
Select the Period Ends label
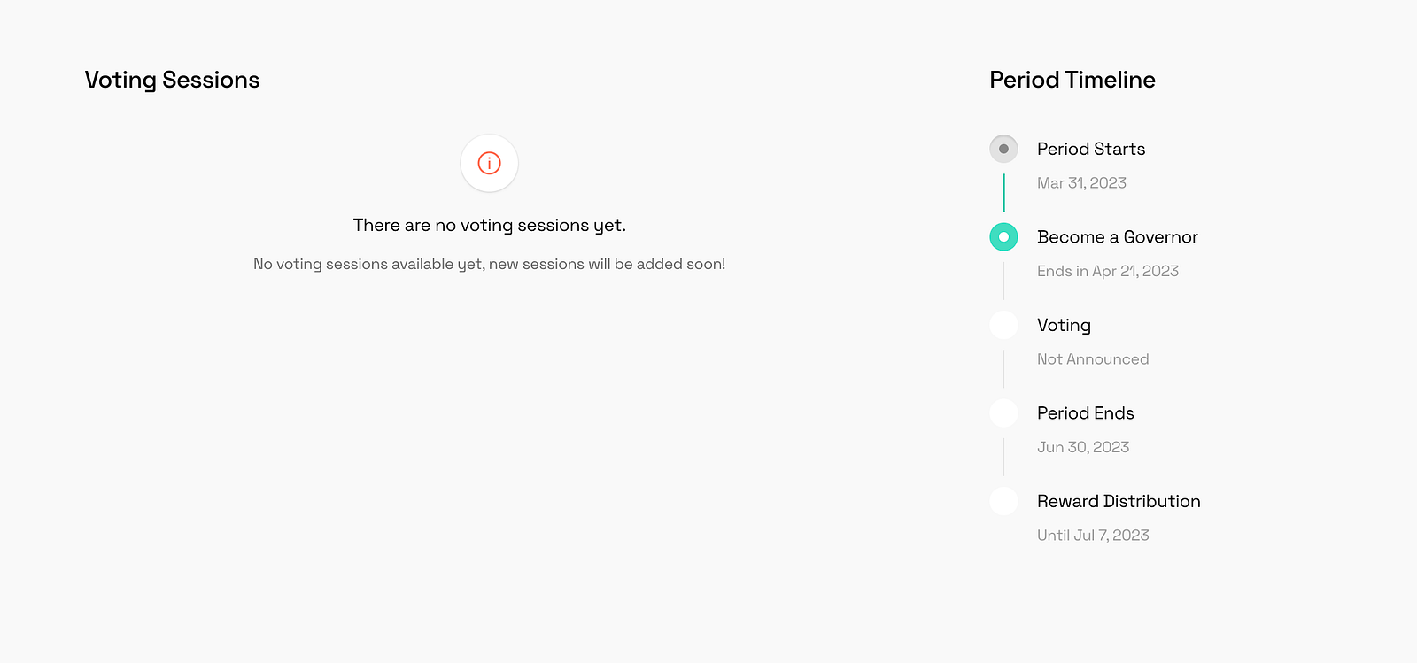pyautogui.click(x=1085, y=413)
